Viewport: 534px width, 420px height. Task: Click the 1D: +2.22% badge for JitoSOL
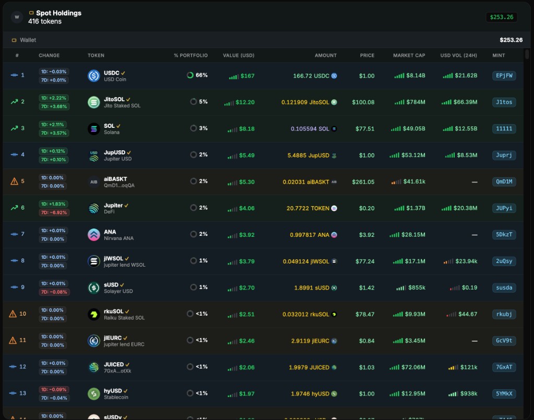point(54,98)
